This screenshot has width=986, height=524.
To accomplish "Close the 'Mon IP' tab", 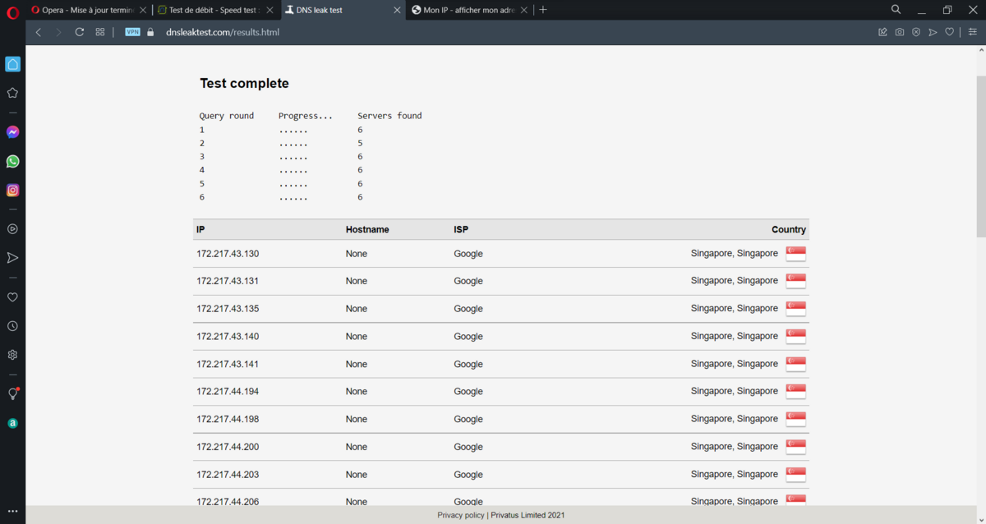I will [x=523, y=10].
